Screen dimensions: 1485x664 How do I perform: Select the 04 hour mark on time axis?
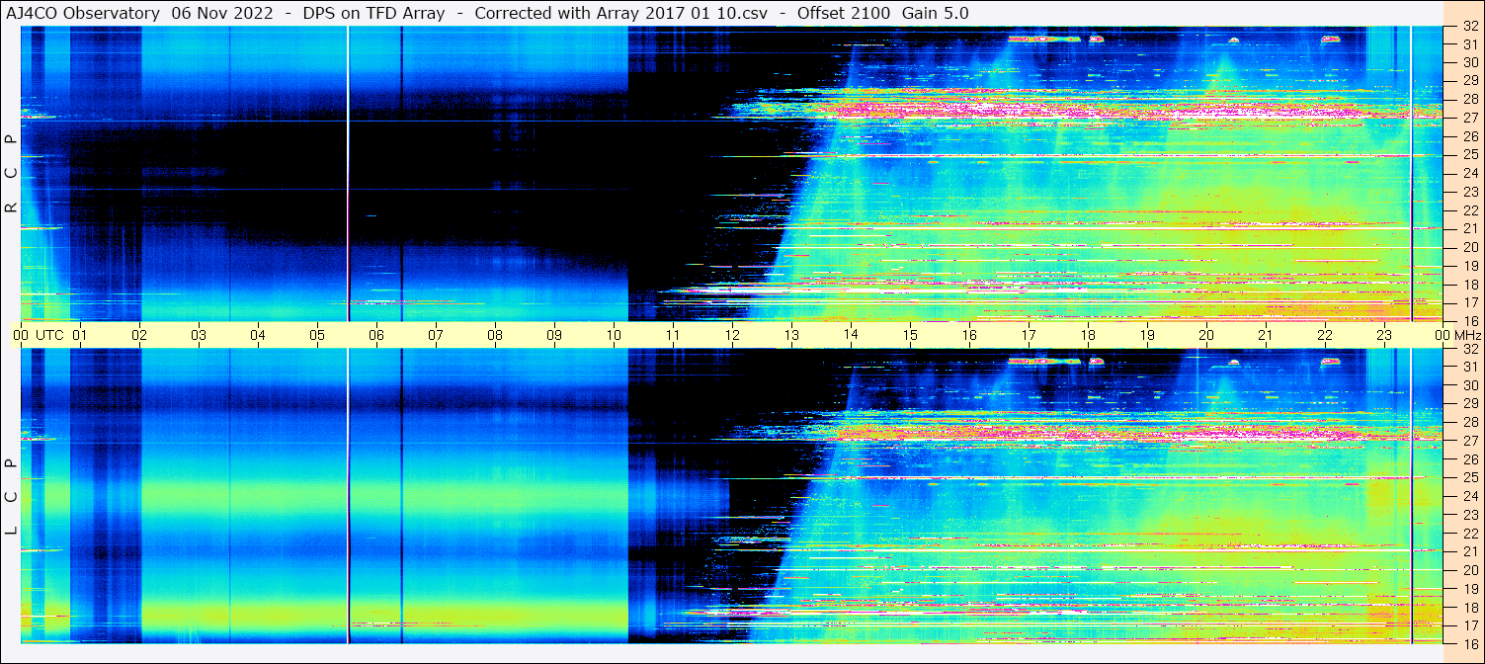pos(258,335)
